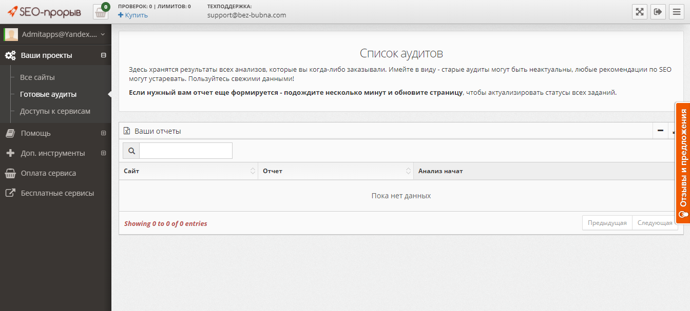Click the SEO-прорыв rocket logo
Image resolution: width=690 pixels, height=311 pixels.
(x=44, y=11)
